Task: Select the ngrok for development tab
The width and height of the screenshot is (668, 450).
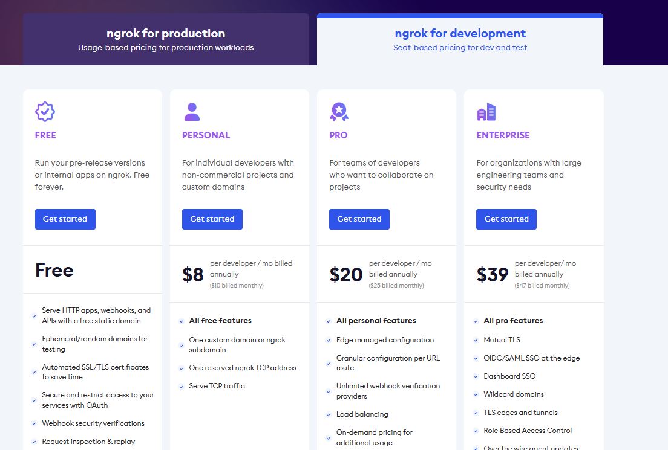Action: point(459,39)
